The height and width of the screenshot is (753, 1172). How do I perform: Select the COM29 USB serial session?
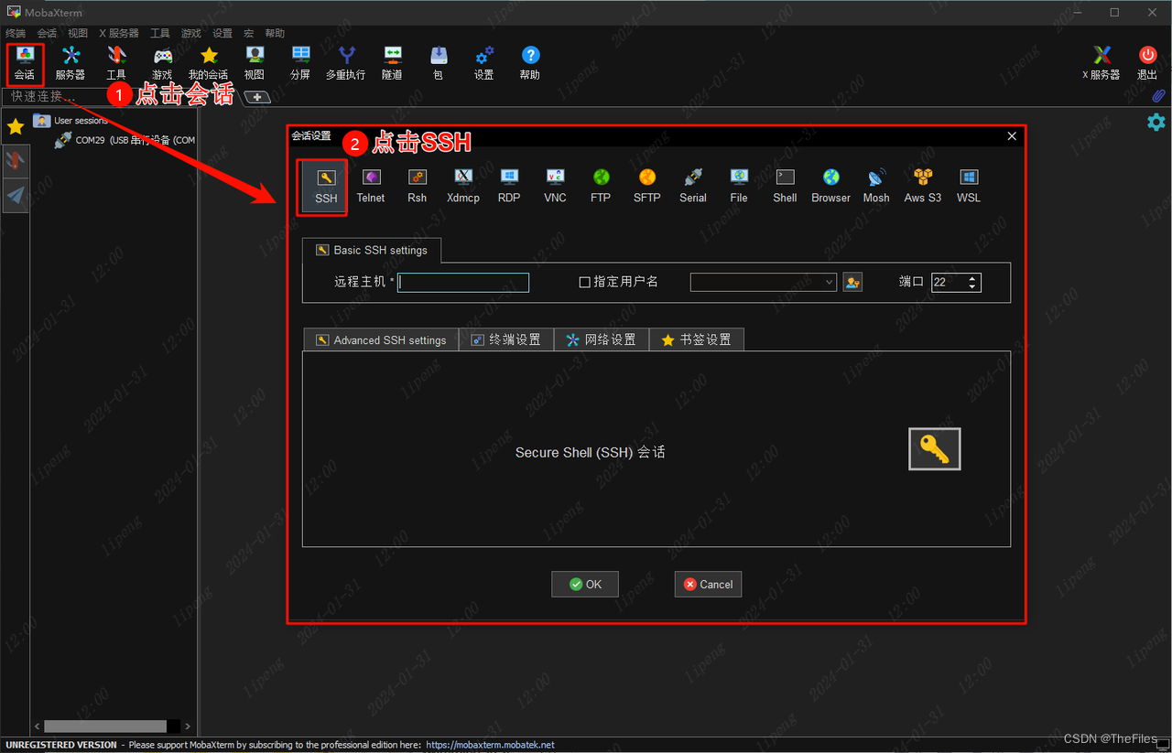tap(125, 140)
